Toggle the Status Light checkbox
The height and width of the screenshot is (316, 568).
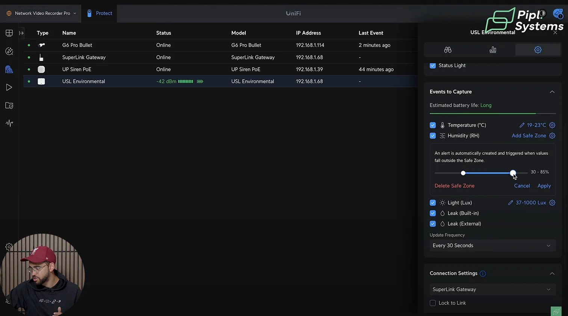click(433, 65)
